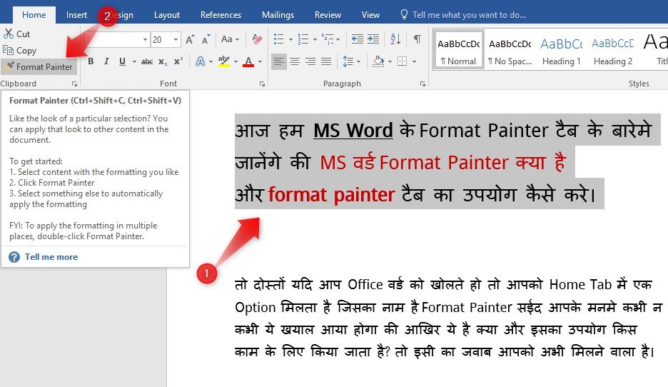Open the Clipboard dialog launcher
Image resolution: width=668 pixels, height=387 pixels.
pyautogui.click(x=74, y=84)
